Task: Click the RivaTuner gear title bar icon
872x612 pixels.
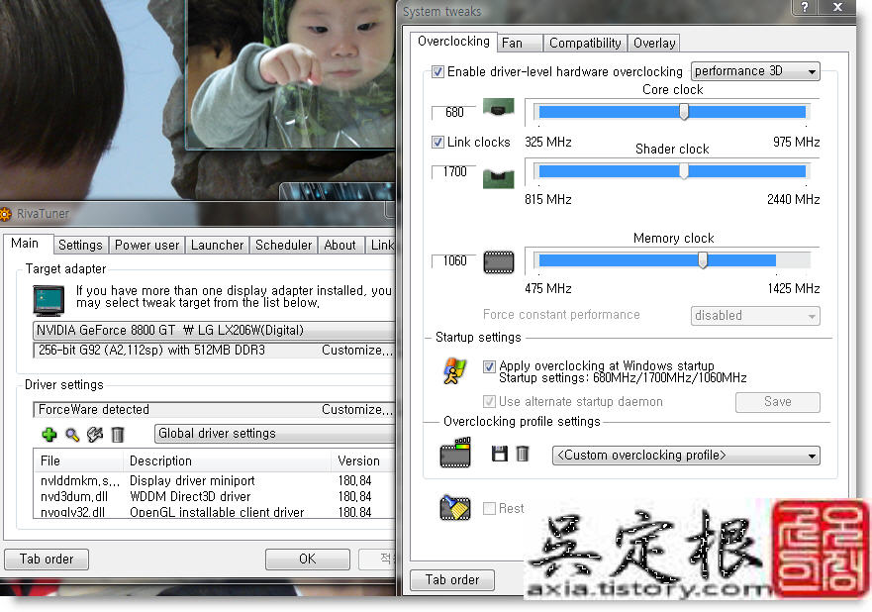Action: (x=5, y=214)
